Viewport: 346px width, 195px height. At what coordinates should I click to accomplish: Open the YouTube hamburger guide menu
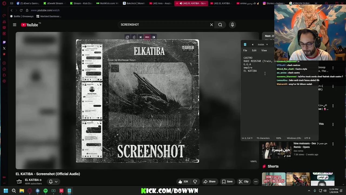[x=15, y=25]
